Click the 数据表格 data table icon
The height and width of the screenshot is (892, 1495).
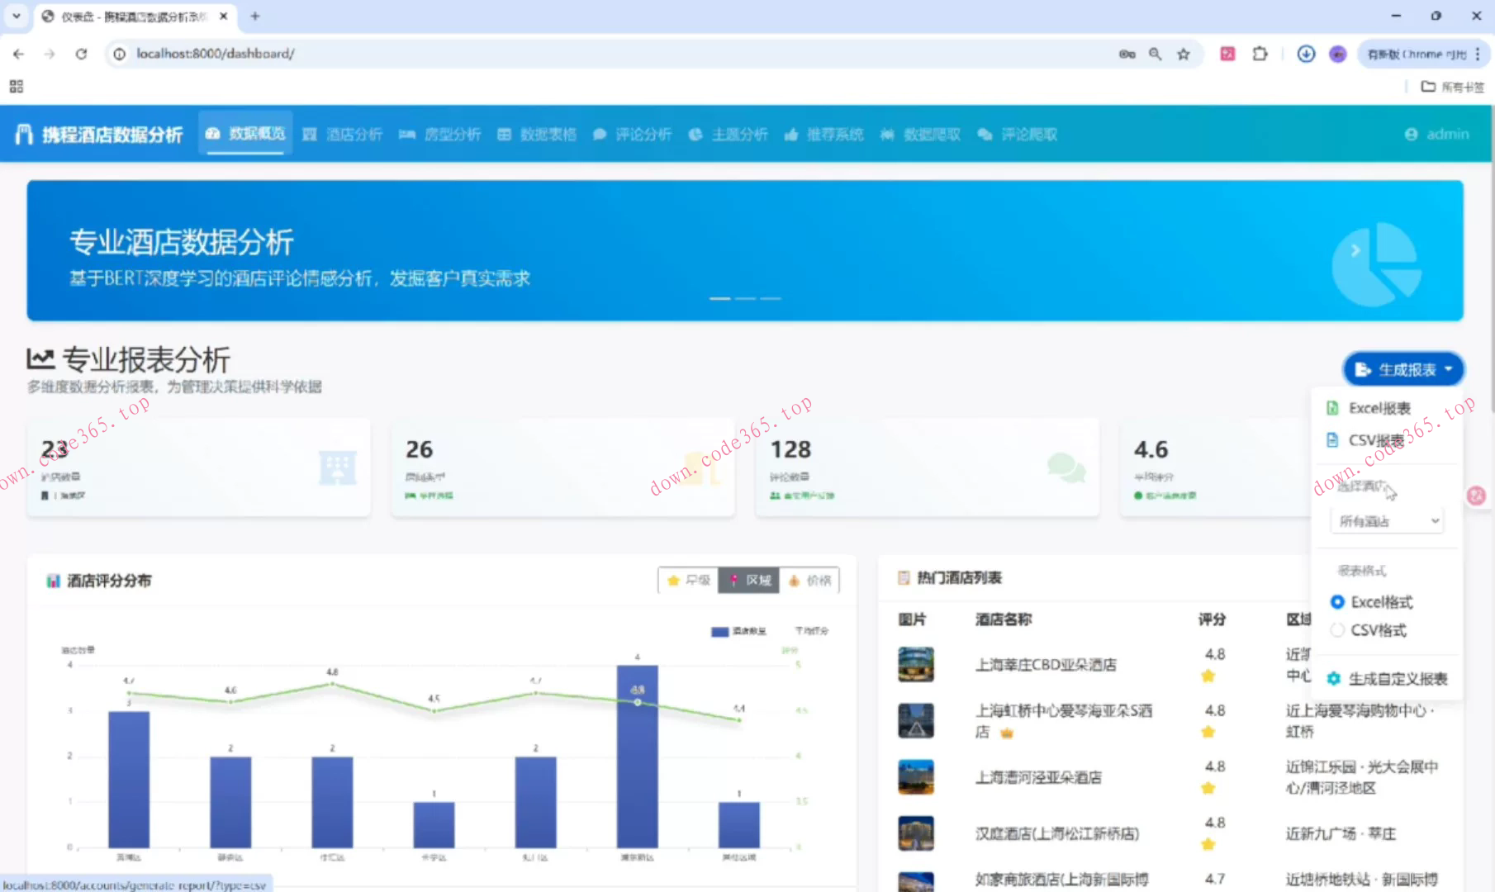click(x=505, y=134)
